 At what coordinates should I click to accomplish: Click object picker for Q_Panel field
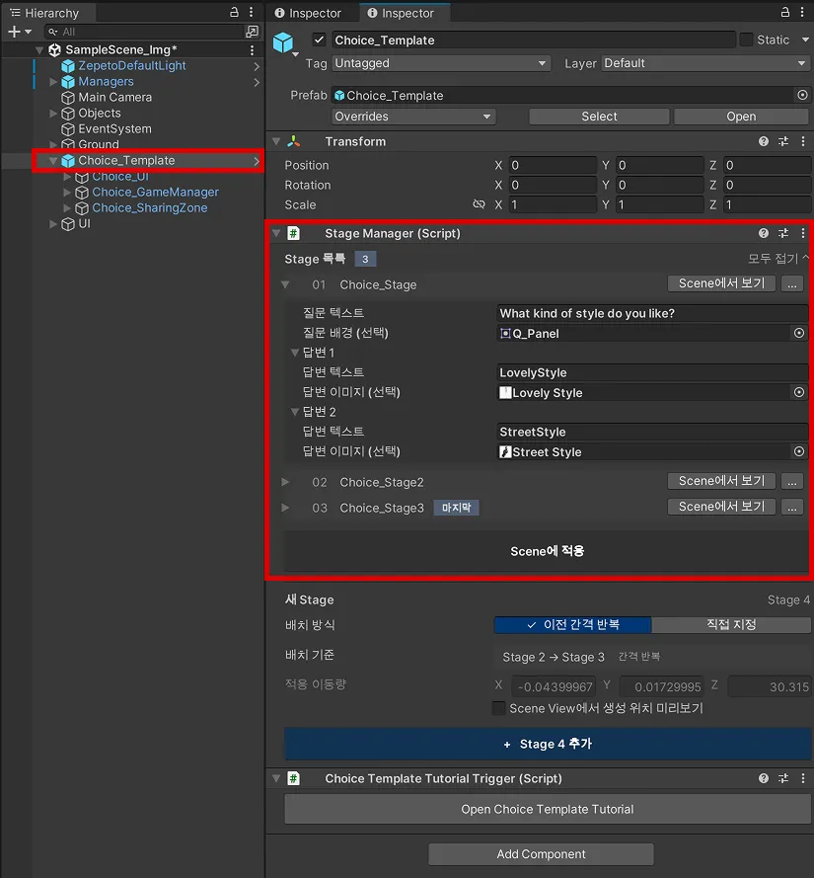[x=799, y=333]
